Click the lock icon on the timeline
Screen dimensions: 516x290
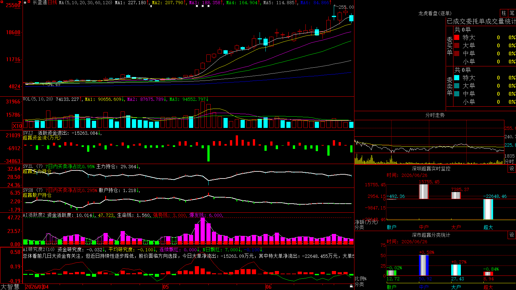point(351,286)
